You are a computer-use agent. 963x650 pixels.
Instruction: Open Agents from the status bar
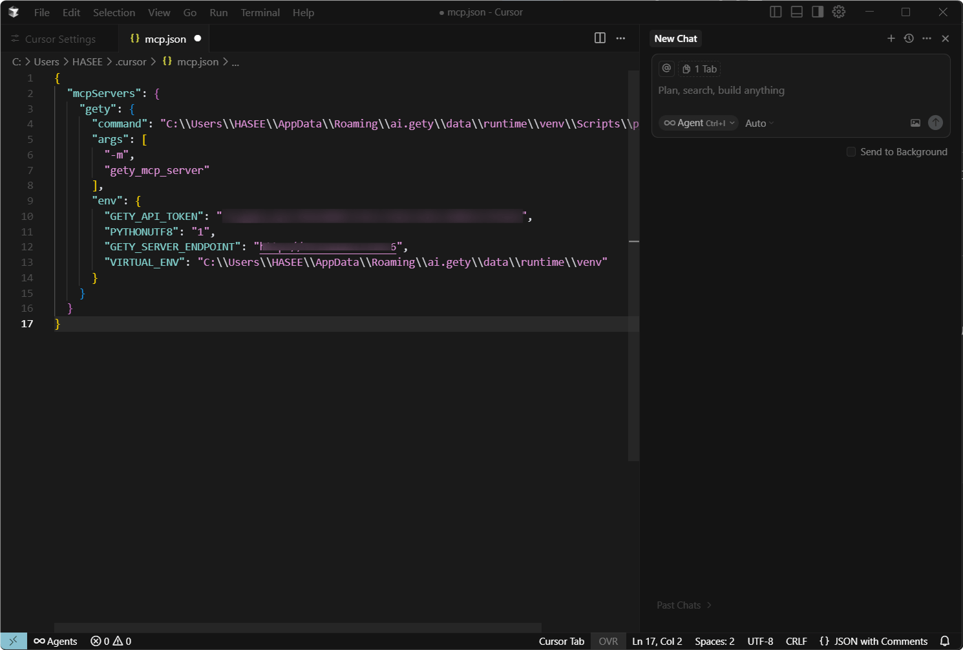pos(56,641)
